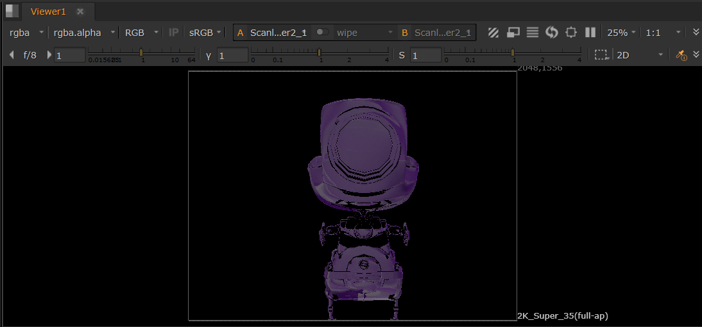Click the pixel color sampler warning icon
This screenshot has width=702, height=327.
tap(681, 55)
